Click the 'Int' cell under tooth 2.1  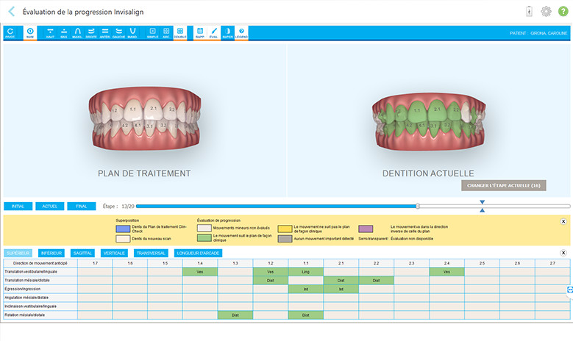pyautogui.click(x=341, y=289)
